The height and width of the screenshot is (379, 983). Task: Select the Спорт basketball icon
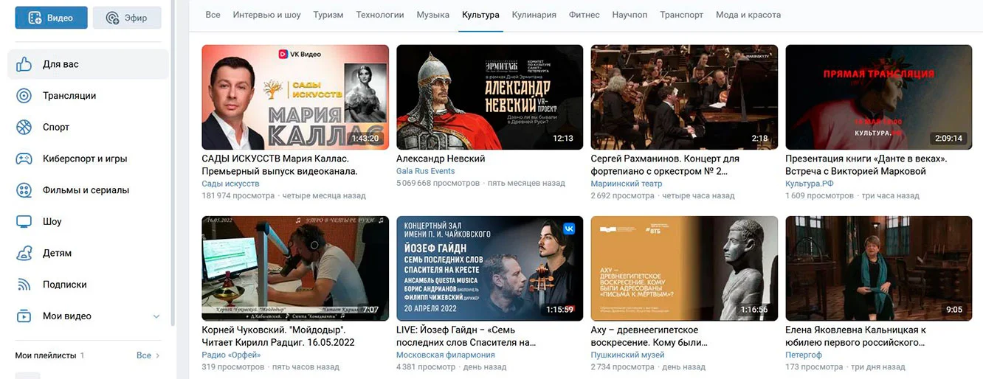point(24,127)
